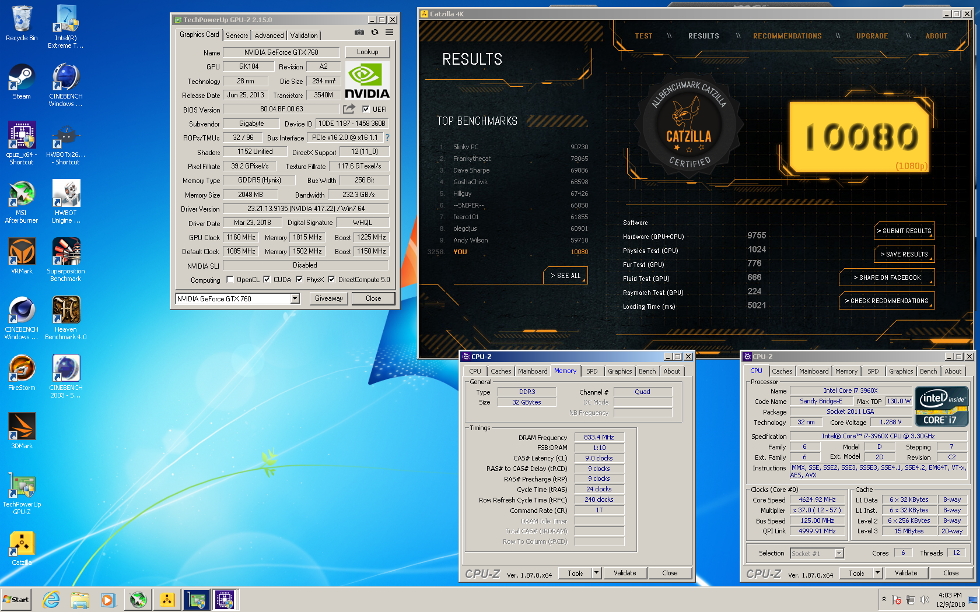Launch Steam from the desktop
Viewport: 980px width, 612px height.
point(22,82)
